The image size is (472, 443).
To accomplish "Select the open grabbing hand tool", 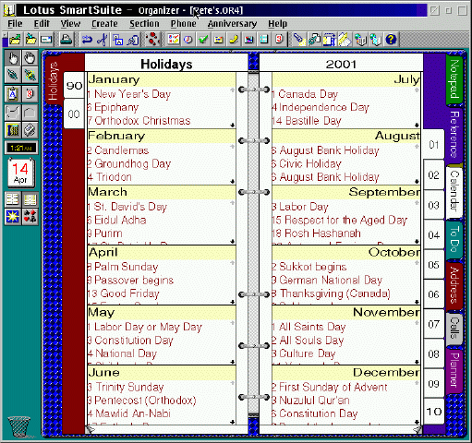I will click(x=30, y=58).
